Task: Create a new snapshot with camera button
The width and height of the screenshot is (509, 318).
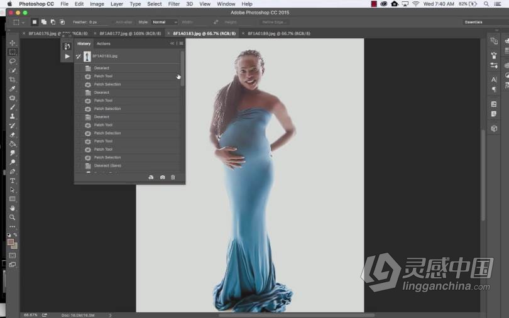Action: point(162,177)
